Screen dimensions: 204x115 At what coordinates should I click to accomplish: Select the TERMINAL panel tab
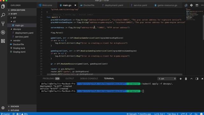pos(109,79)
